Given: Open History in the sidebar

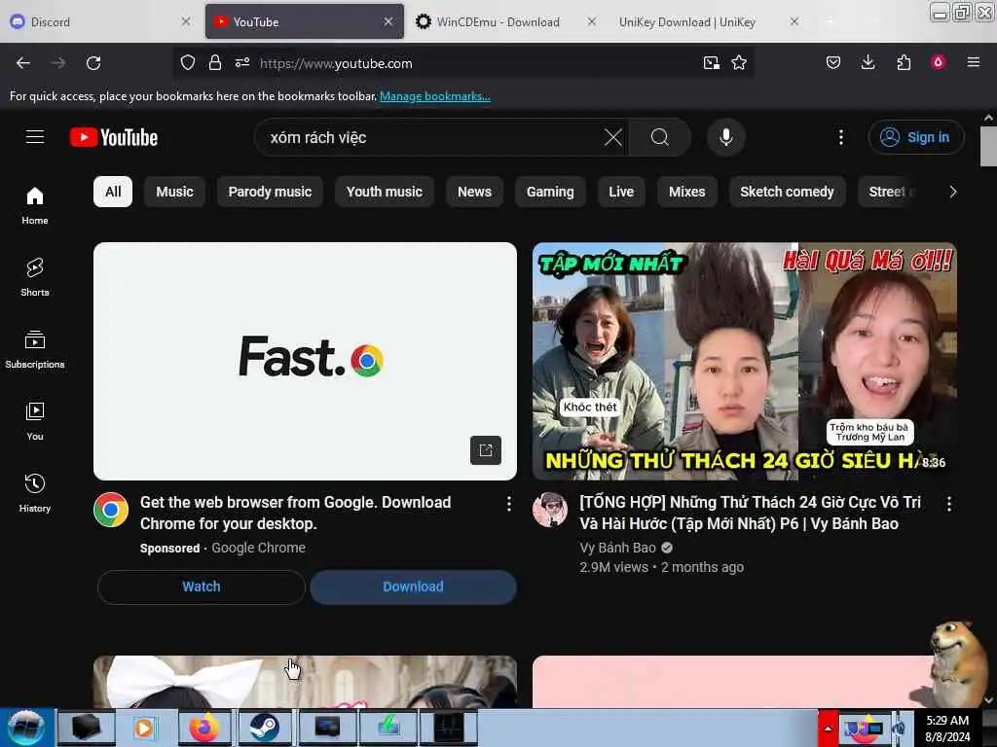Looking at the screenshot, I should coord(35,493).
